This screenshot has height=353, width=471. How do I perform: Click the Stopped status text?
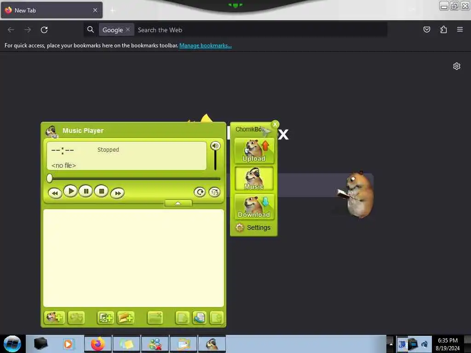click(108, 149)
